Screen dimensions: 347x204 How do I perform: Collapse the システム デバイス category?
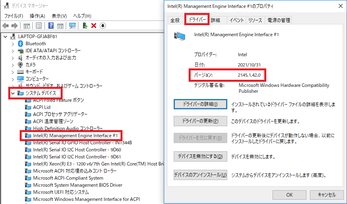click(13, 94)
